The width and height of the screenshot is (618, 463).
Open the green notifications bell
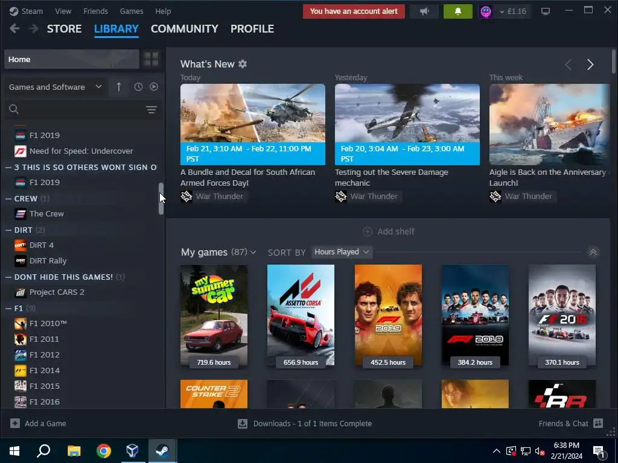pyautogui.click(x=457, y=11)
